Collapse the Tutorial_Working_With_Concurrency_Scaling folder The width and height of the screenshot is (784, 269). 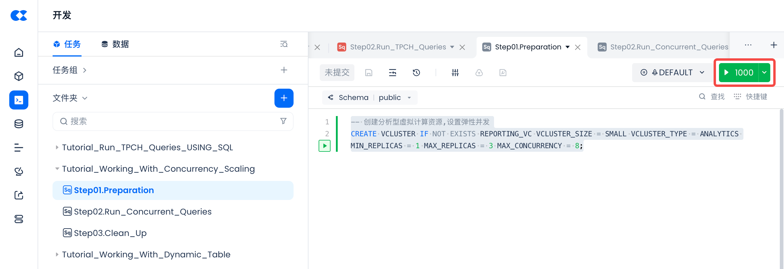pyautogui.click(x=57, y=169)
